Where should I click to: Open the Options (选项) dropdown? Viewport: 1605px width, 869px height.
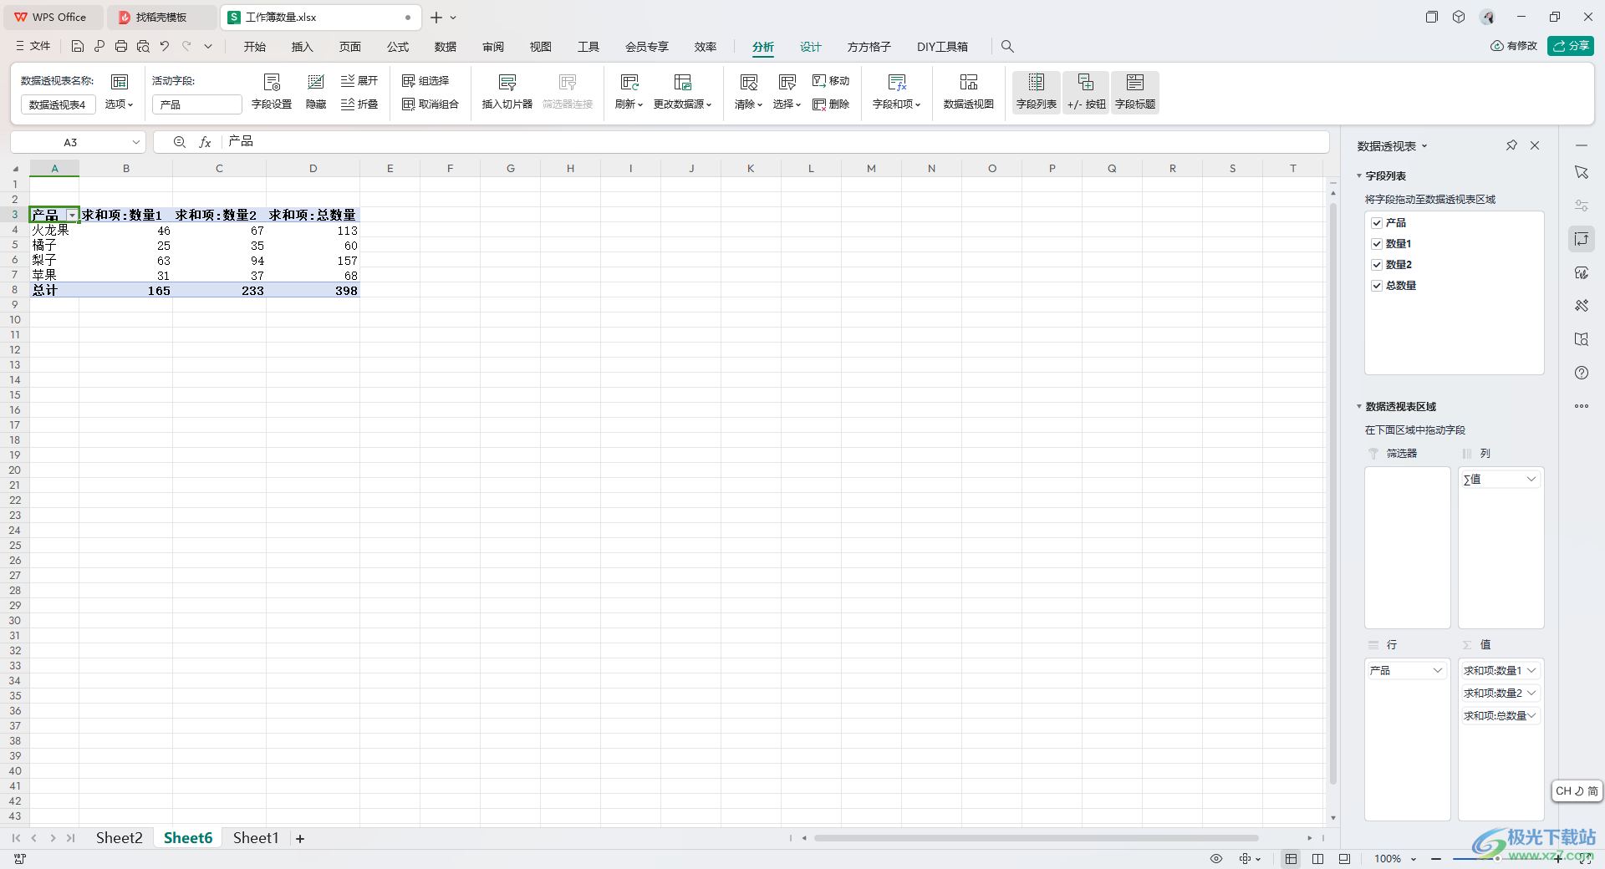[119, 104]
